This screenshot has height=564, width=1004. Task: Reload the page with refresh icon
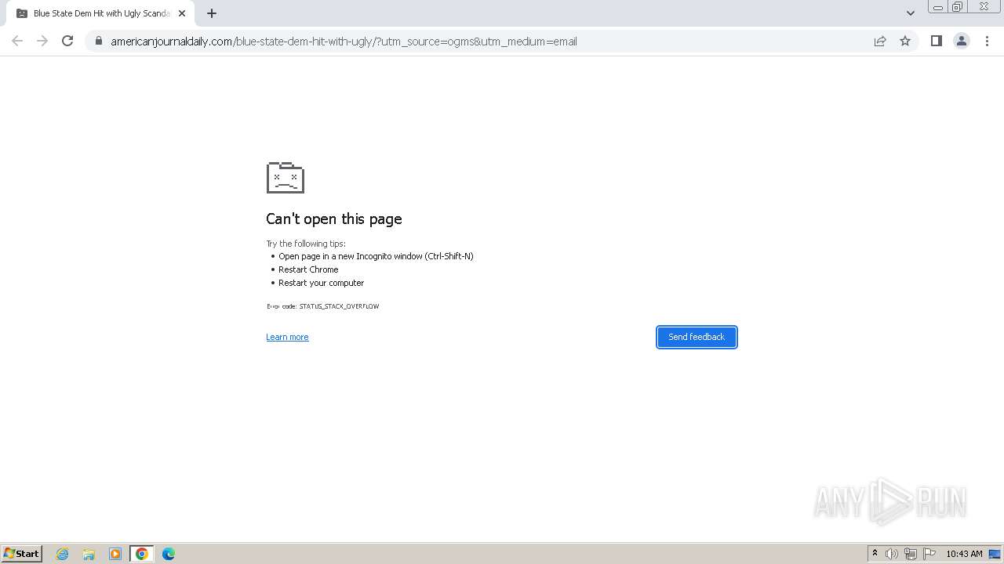tap(67, 41)
